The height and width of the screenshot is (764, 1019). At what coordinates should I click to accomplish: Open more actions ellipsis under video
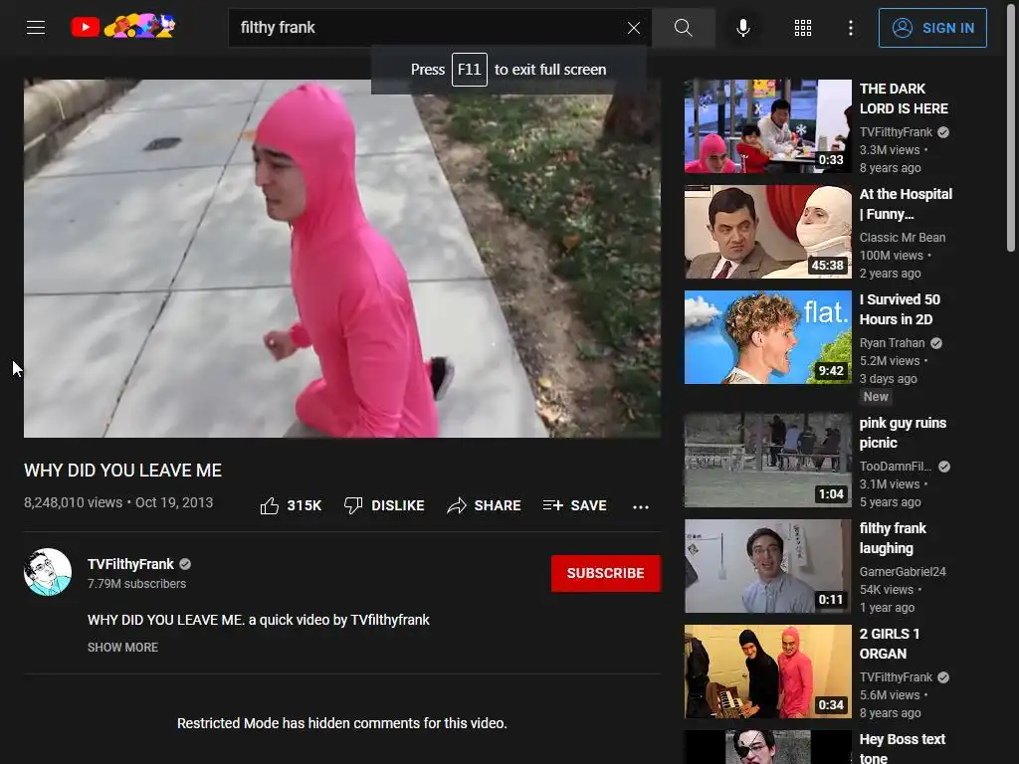point(641,506)
